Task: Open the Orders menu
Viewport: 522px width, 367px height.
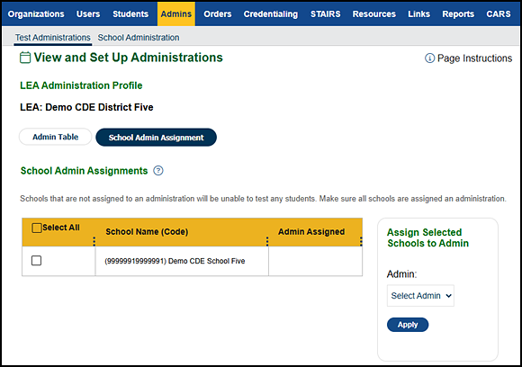Action: tap(218, 14)
